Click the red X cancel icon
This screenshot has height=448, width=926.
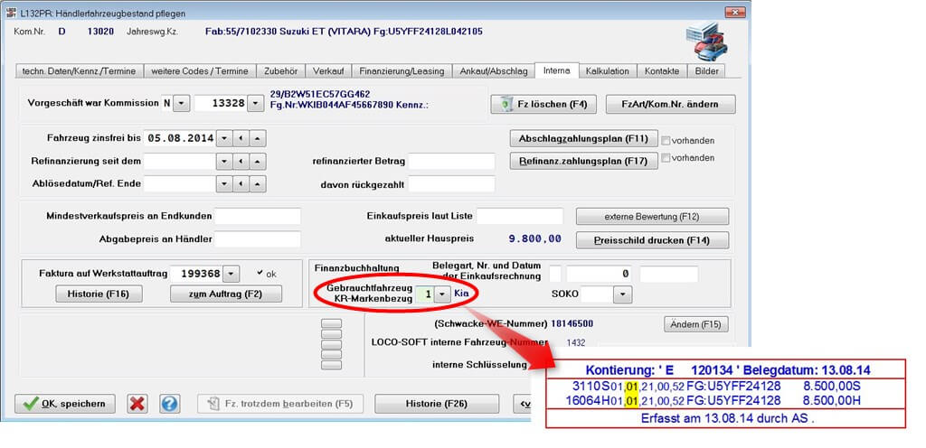pos(137,404)
